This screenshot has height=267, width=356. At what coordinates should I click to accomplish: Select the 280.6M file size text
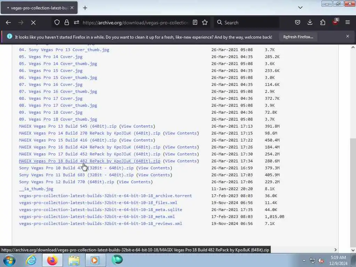tap(272, 161)
